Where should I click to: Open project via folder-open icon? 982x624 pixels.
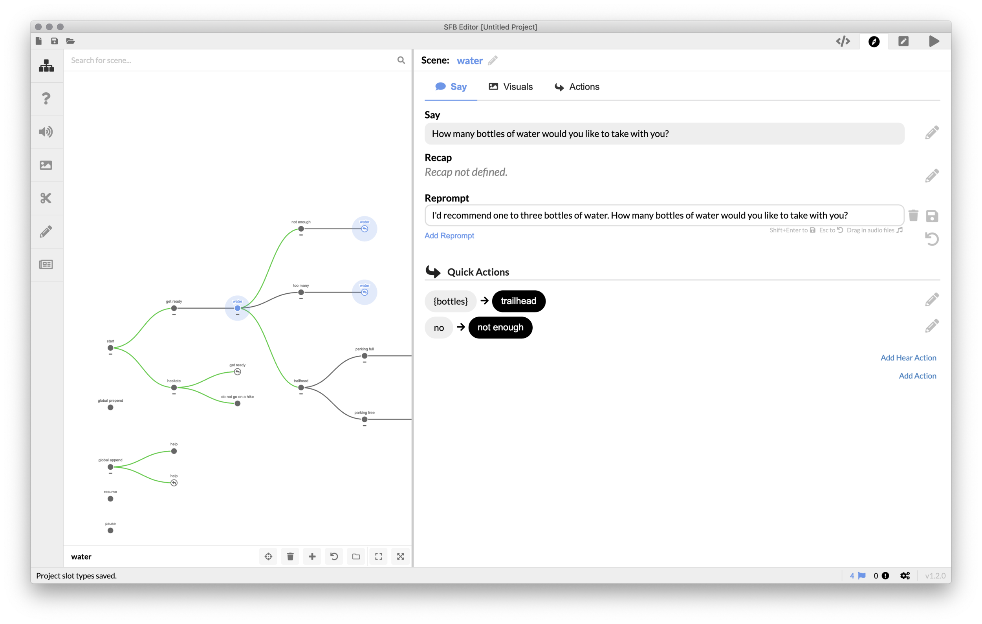point(70,41)
